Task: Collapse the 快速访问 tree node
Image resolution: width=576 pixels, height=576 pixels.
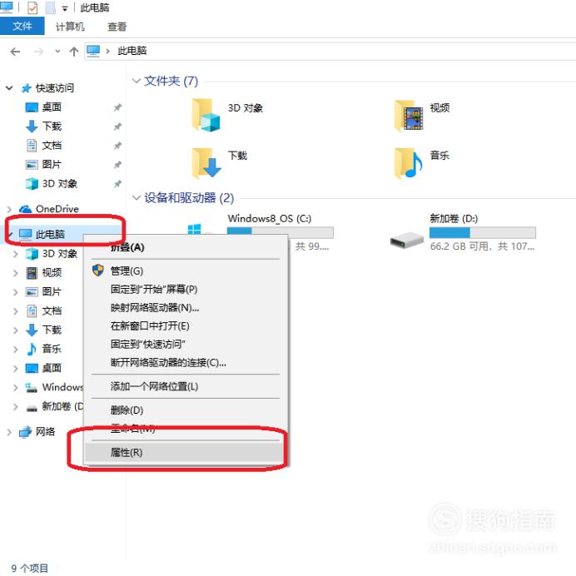Action: click(x=9, y=88)
